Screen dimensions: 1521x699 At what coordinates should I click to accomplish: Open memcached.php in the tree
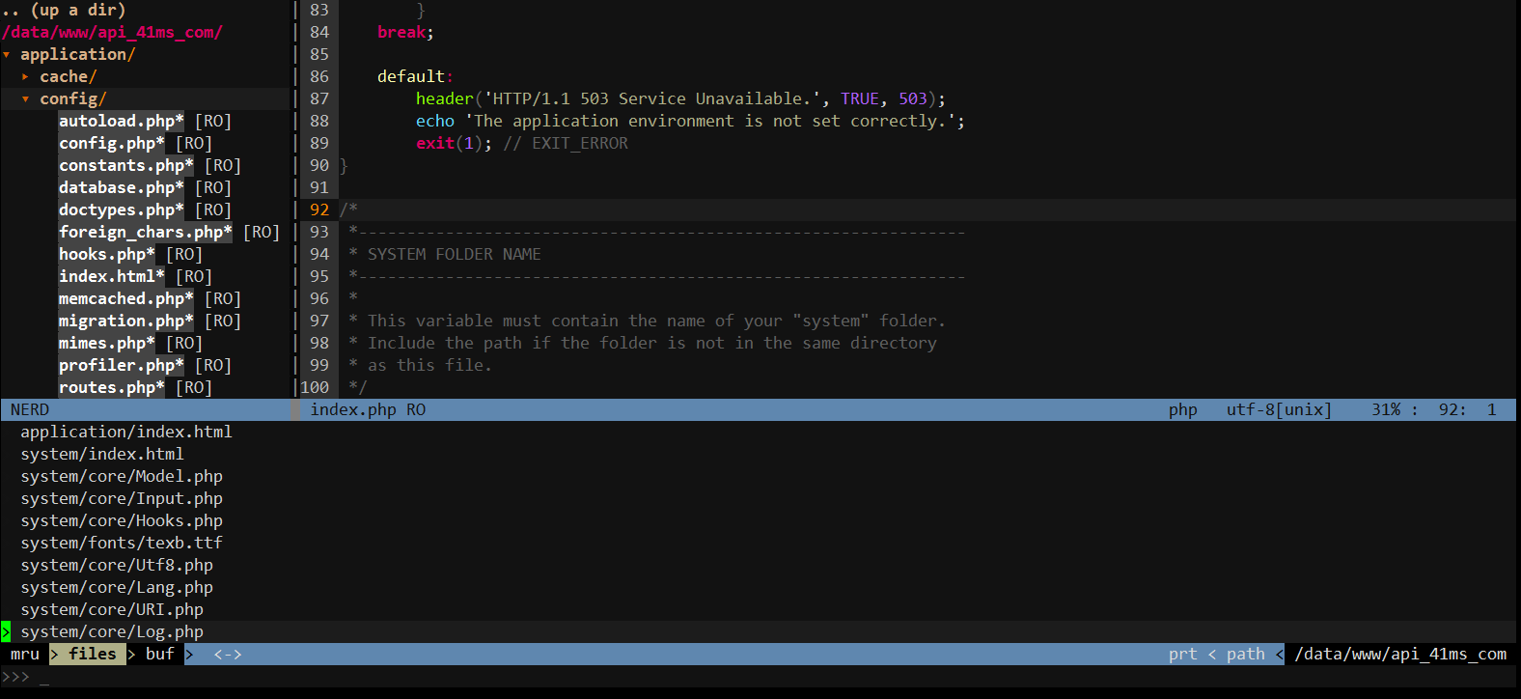click(125, 299)
